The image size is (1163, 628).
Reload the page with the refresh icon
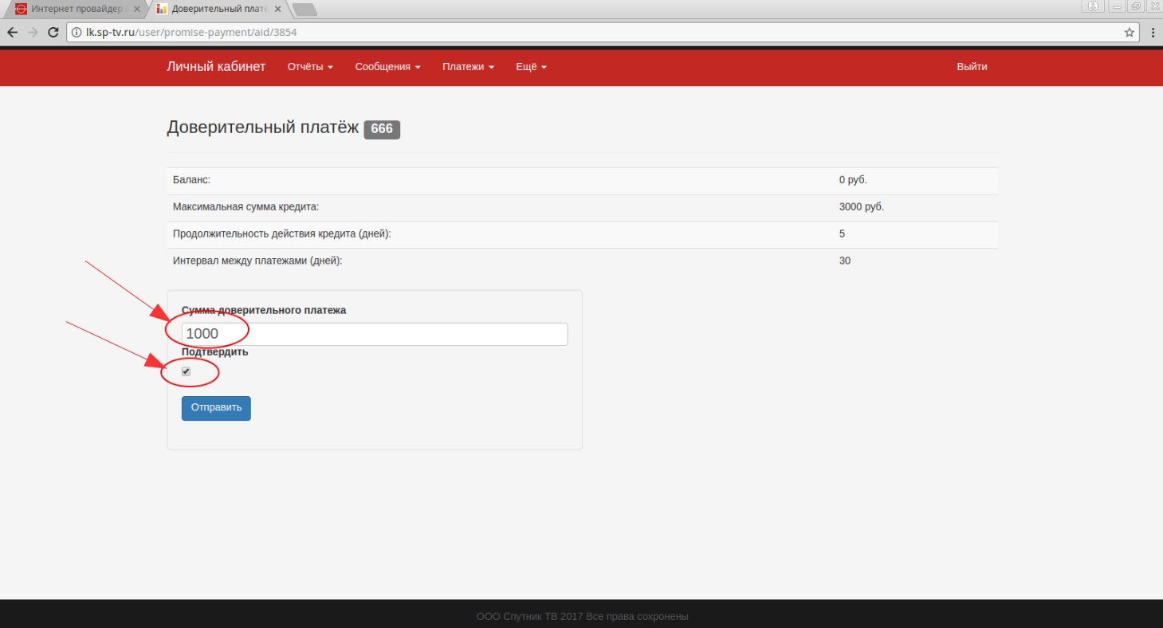pyautogui.click(x=53, y=33)
